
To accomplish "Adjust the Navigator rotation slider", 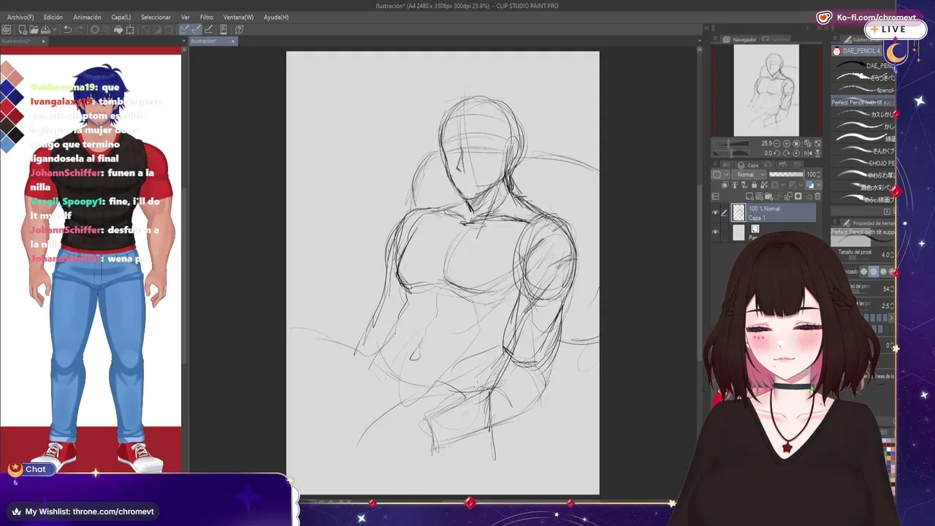I will tap(733, 153).
